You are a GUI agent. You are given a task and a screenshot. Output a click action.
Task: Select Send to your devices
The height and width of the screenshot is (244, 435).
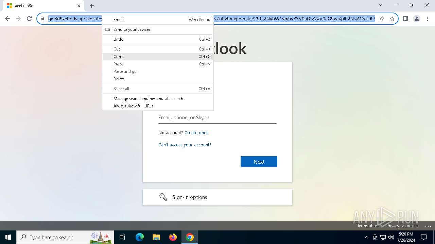[x=158, y=29]
